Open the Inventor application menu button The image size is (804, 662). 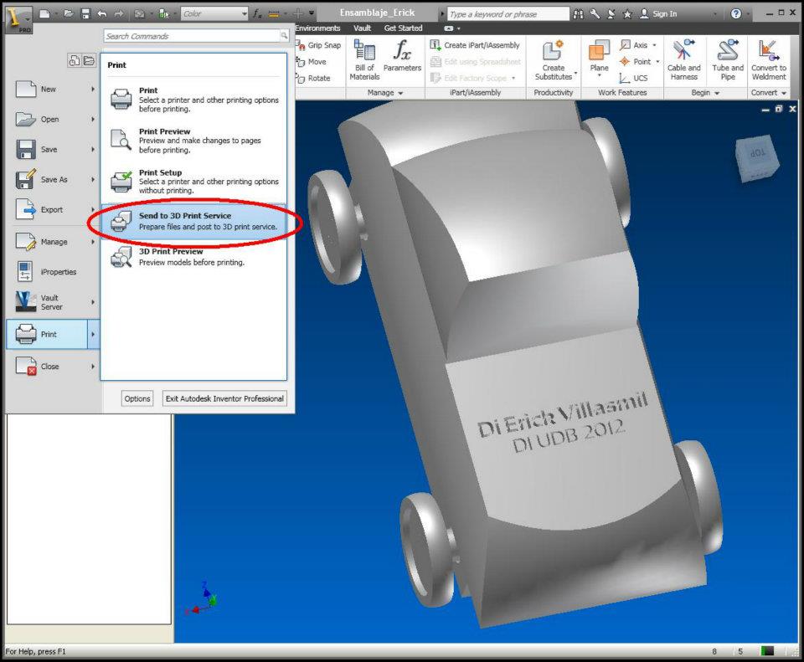click(x=18, y=19)
